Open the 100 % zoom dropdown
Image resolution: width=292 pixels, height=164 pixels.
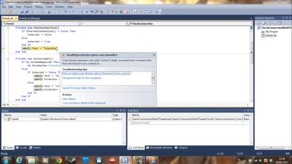coord(13,105)
